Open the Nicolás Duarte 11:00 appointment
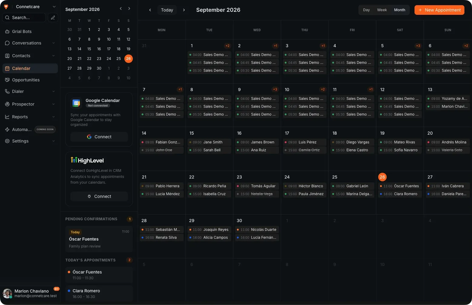The width and height of the screenshot is (472, 305). click(257, 230)
